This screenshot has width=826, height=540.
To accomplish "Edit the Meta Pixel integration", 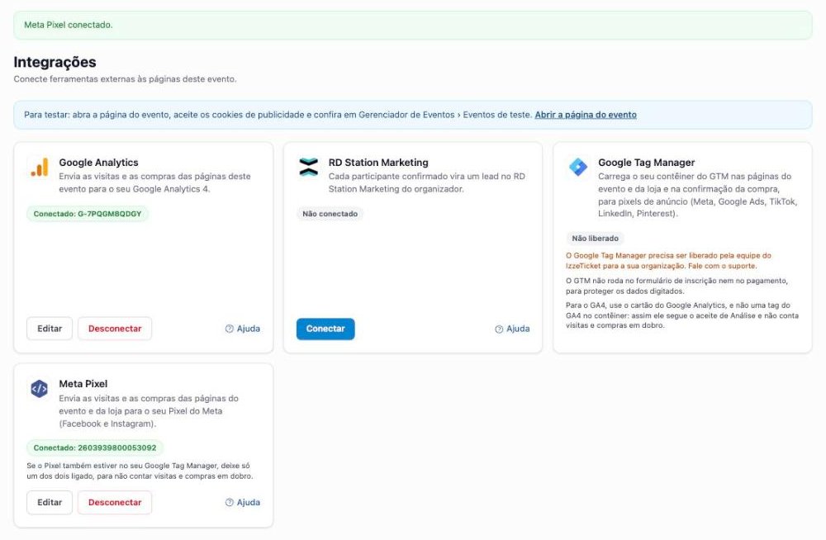I will 50,503.
